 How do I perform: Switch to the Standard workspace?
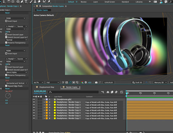[125, 2]
